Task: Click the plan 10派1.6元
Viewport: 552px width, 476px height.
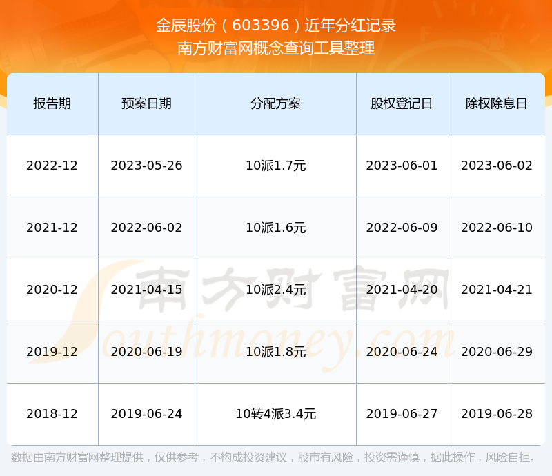Action: [275, 228]
